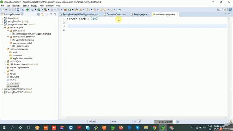Open the Open Perspective icon
This screenshot has height=131, width=233.
[x=225, y=10]
